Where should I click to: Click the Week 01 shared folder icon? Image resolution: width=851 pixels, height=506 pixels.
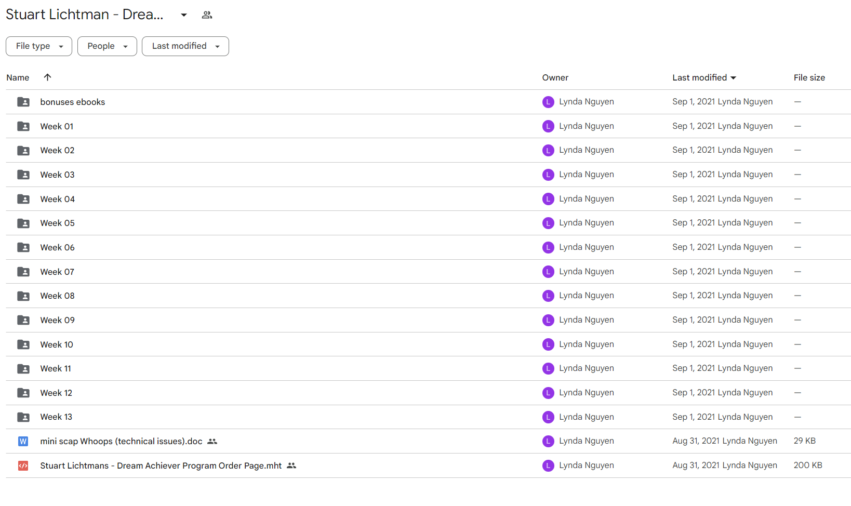(23, 126)
